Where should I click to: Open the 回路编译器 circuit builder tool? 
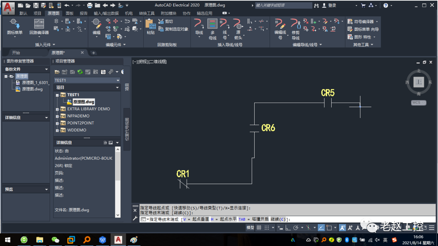39,27
